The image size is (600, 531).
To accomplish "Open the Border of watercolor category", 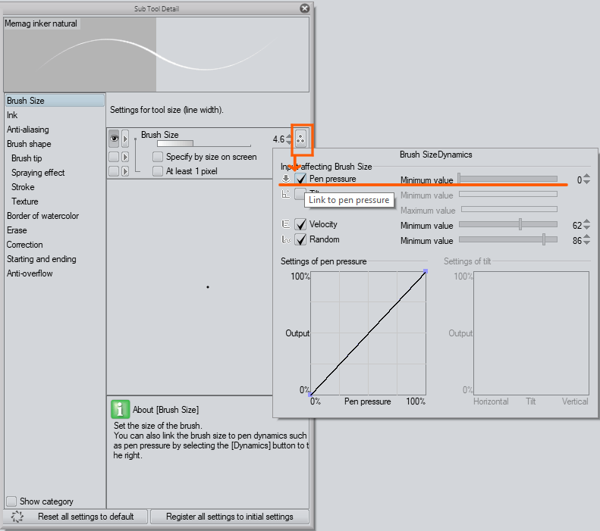I will [x=42, y=216].
